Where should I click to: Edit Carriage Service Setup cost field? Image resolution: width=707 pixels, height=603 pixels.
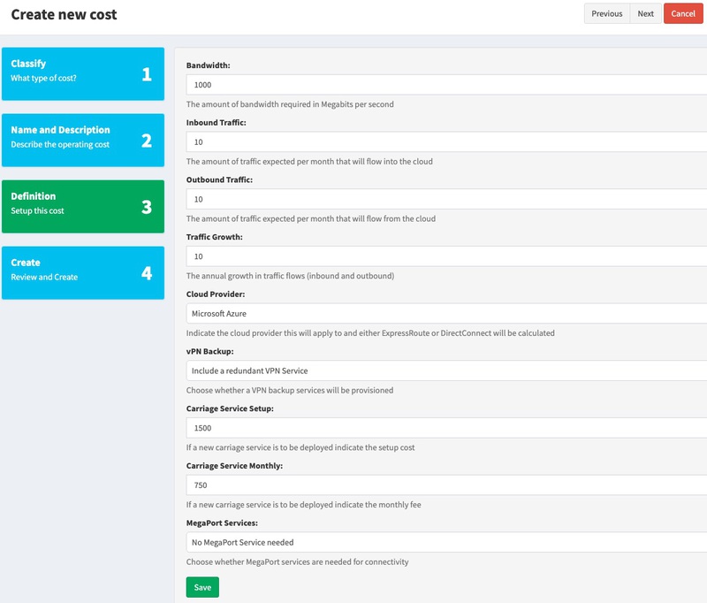[x=446, y=428]
